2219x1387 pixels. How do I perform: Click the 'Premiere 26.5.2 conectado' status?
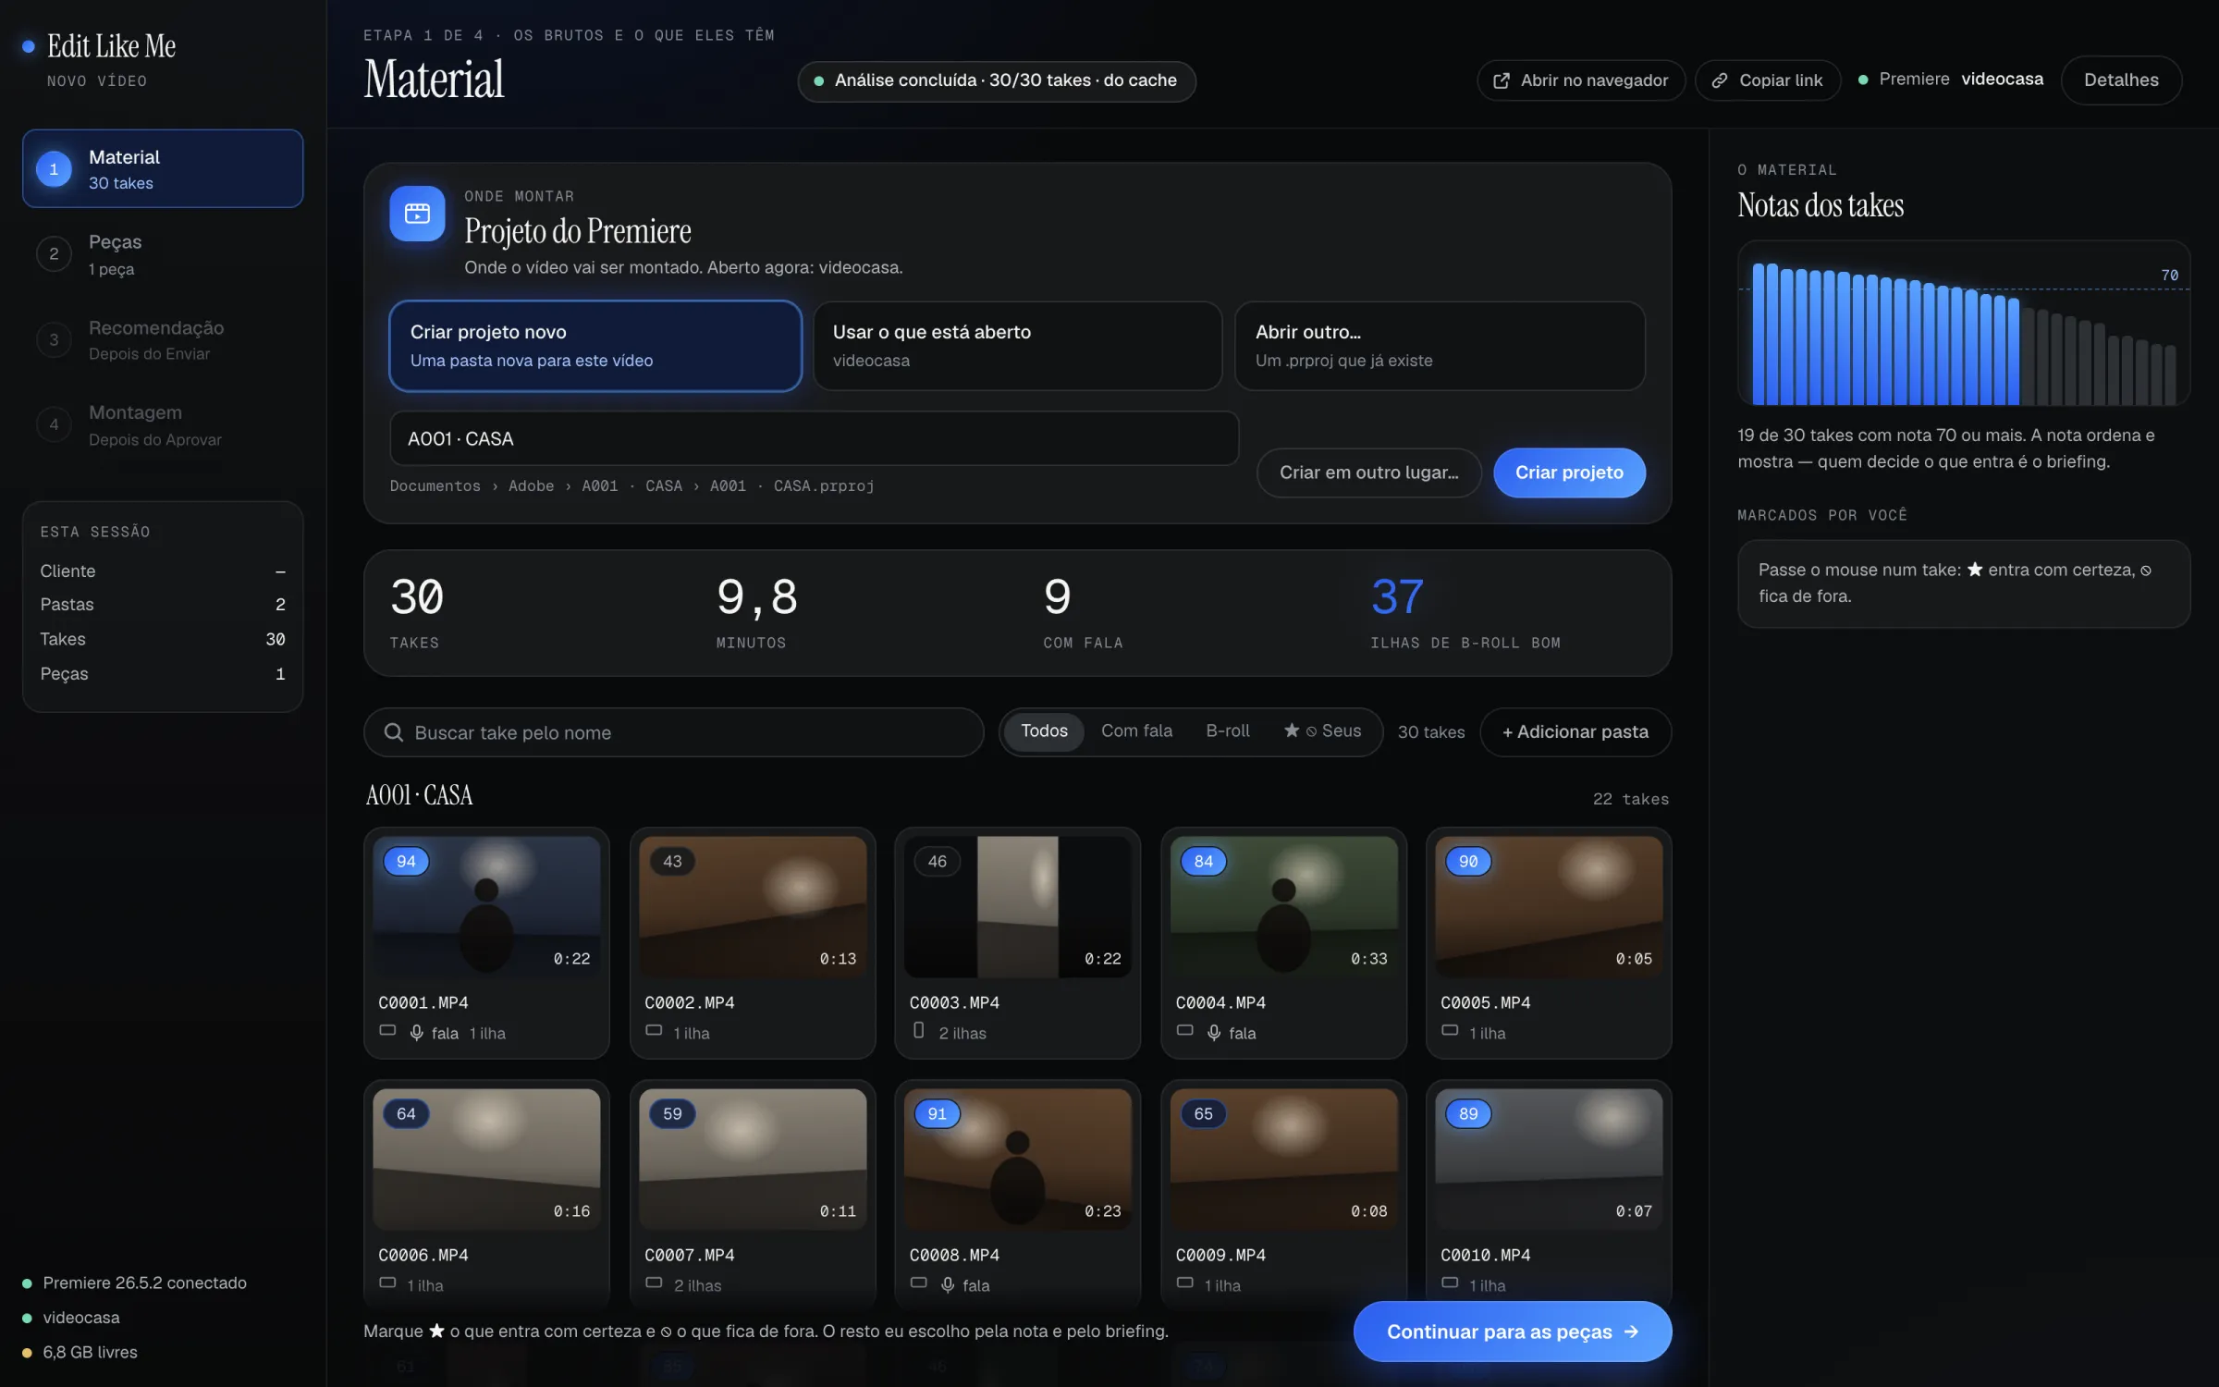(135, 1283)
